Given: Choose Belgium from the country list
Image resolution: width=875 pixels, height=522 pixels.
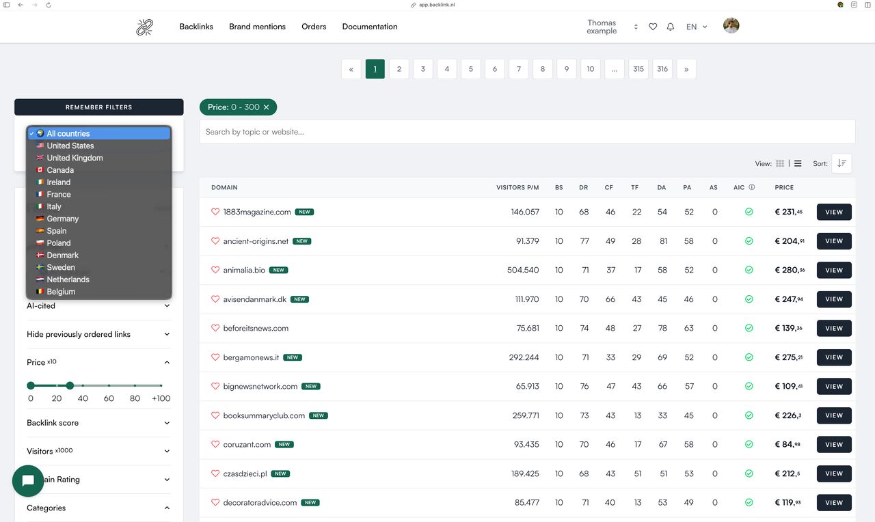Looking at the screenshot, I should pyautogui.click(x=99, y=292).
